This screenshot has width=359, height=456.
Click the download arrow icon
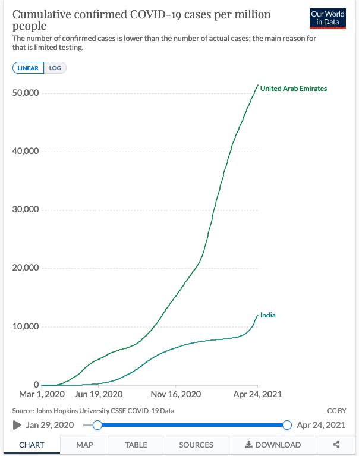point(248,445)
